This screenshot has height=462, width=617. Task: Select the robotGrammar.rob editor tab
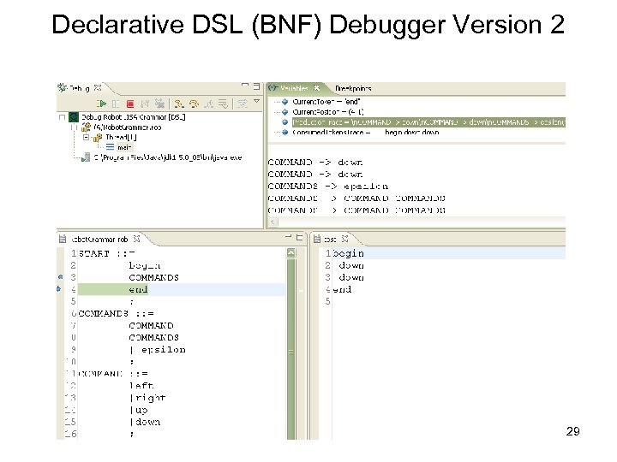pos(99,239)
